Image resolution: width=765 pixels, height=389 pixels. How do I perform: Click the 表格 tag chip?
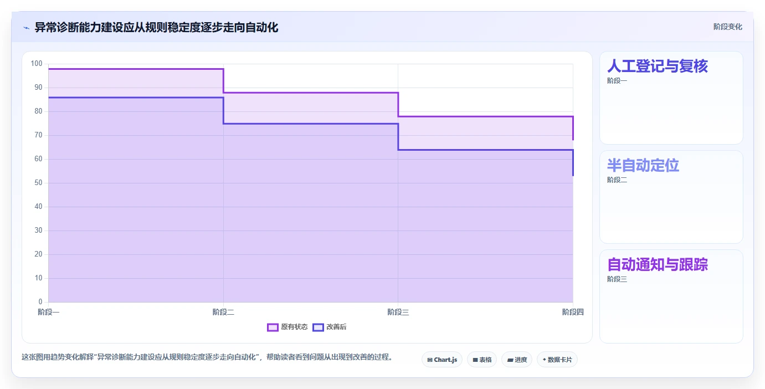pyautogui.click(x=482, y=360)
